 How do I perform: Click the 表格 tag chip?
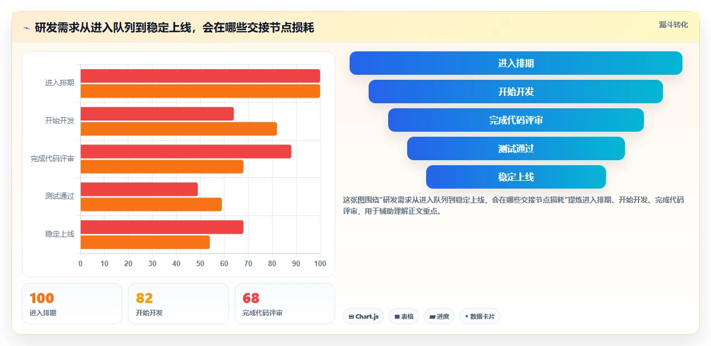[x=404, y=316]
